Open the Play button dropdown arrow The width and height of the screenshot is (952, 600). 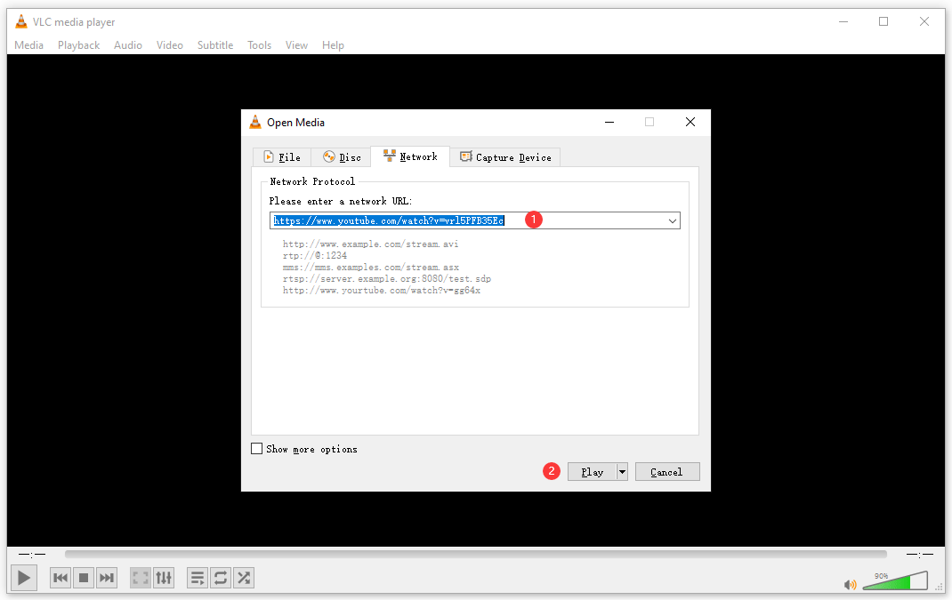coord(622,472)
